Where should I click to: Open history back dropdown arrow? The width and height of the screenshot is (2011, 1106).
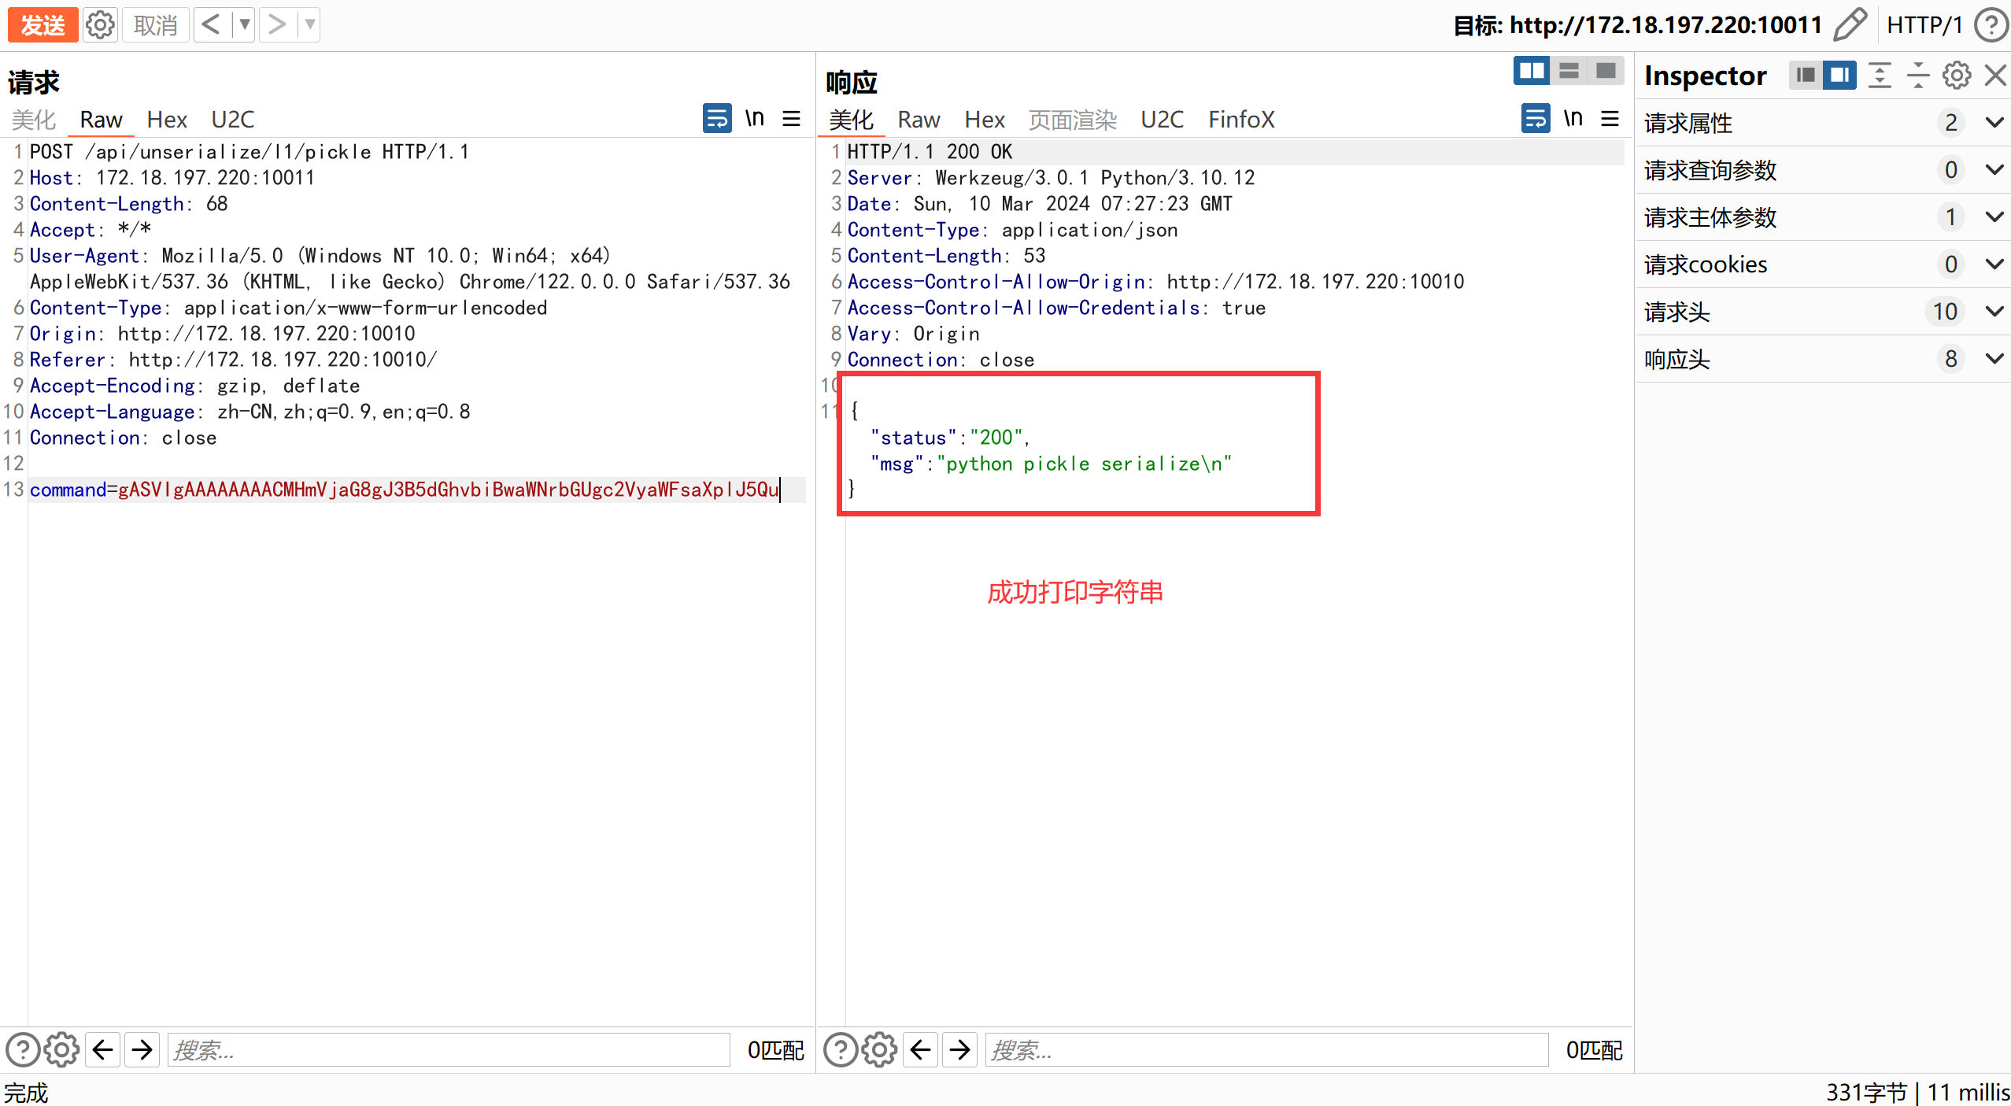coord(245,25)
